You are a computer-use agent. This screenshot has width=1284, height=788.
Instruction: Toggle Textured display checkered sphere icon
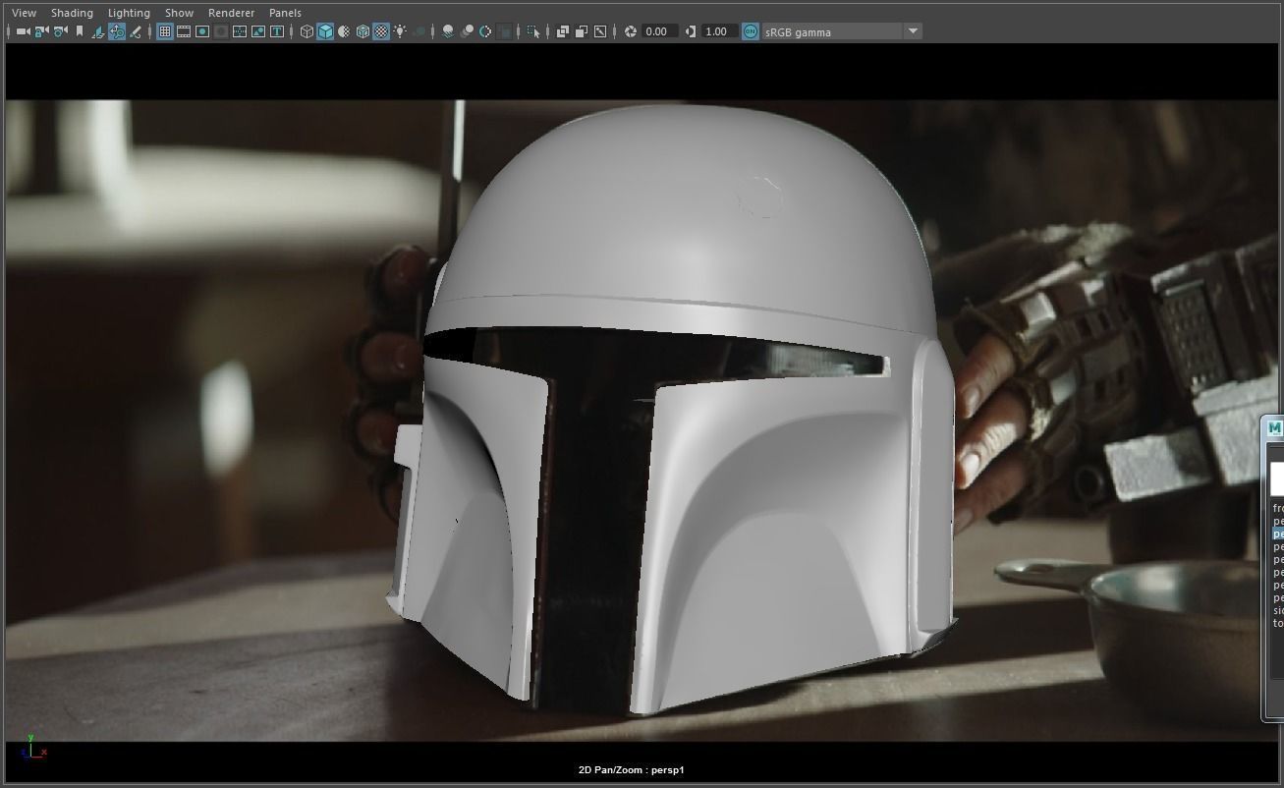point(381,31)
